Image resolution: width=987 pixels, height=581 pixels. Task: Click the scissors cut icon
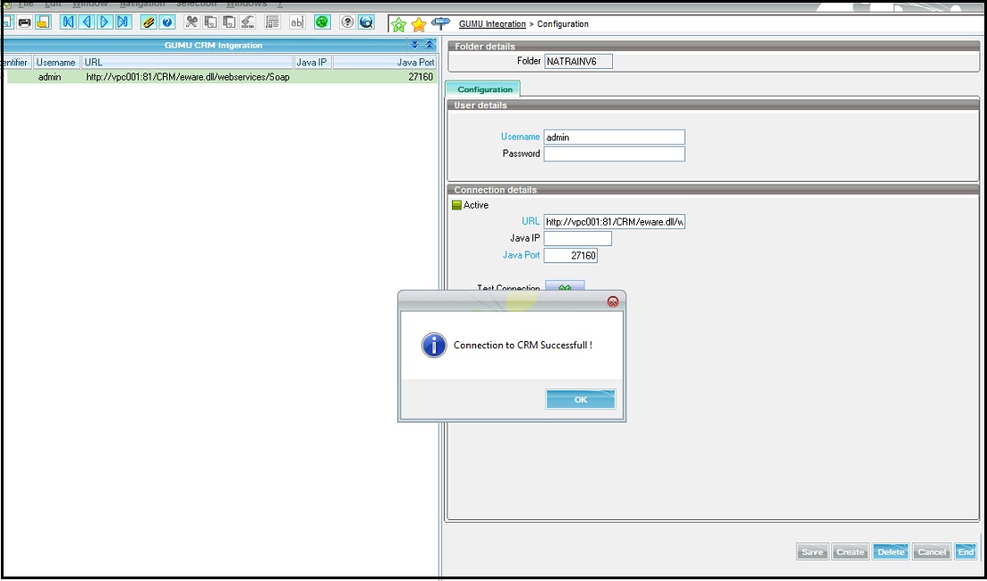coord(191,22)
